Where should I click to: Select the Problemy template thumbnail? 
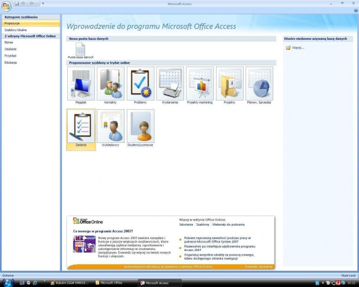pyautogui.click(x=141, y=83)
